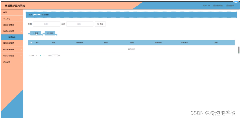Click the 共 0 条 total count text
240x118 pixels.
pyautogui.click(x=31, y=56)
